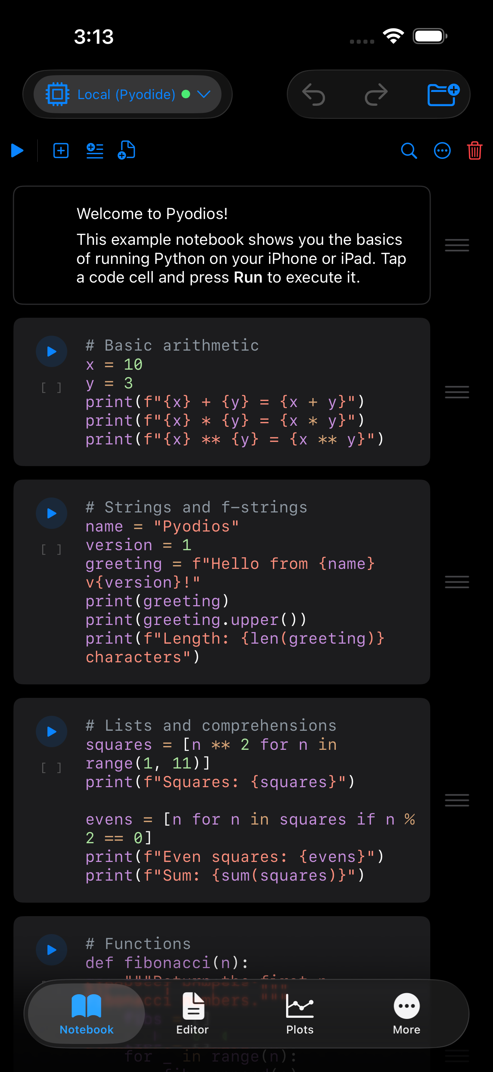This screenshot has height=1072, width=493.
Task: Tap the battery status icon
Action: click(x=430, y=36)
